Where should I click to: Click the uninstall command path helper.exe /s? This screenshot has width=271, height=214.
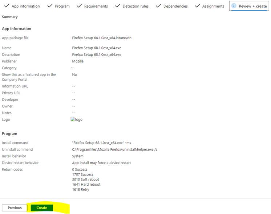click(114, 150)
